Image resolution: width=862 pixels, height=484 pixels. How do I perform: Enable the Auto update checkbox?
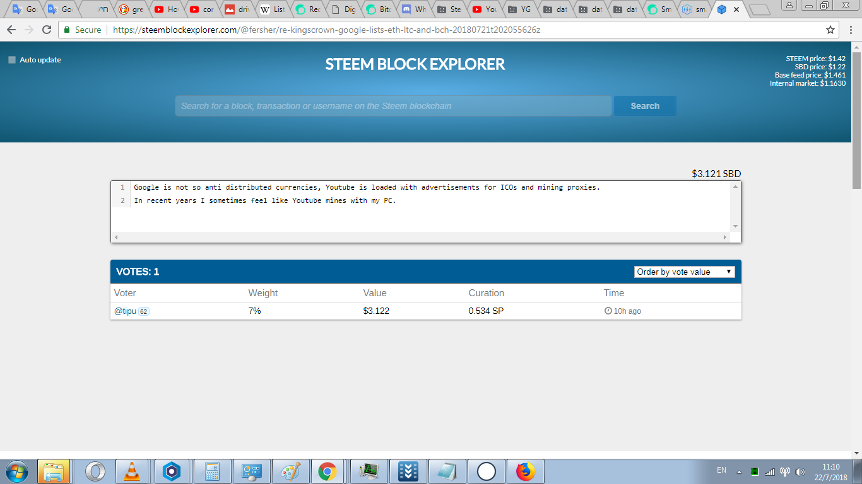(x=12, y=60)
